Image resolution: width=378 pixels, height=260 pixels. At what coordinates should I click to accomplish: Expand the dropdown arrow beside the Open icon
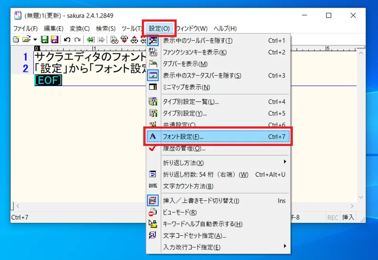click(35, 39)
